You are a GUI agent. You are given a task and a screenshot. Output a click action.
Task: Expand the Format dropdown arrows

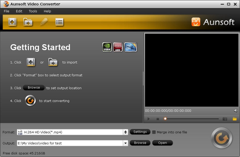(125, 132)
